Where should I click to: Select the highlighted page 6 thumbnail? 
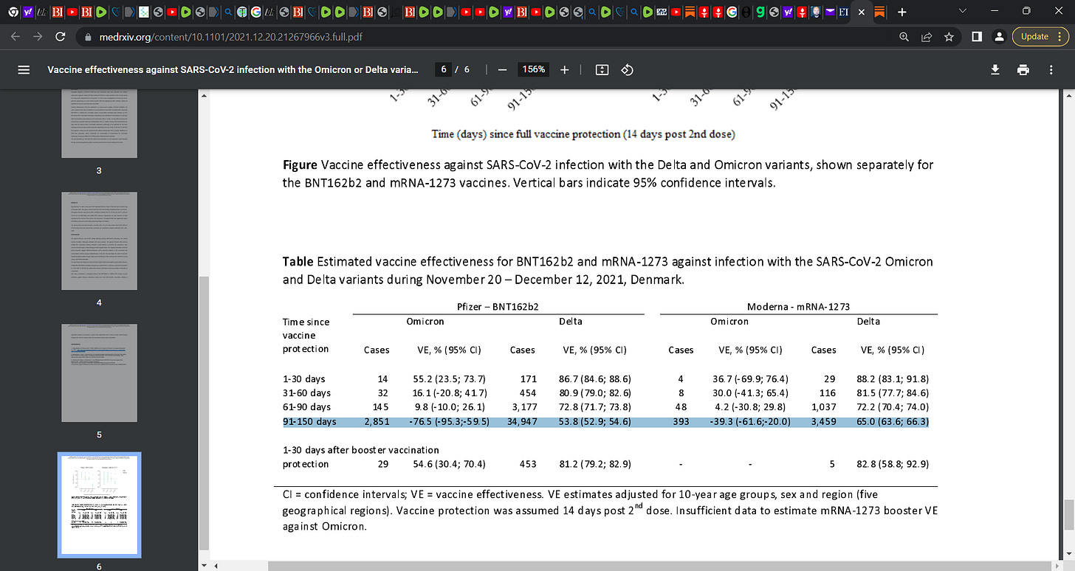(x=99, y=505)
